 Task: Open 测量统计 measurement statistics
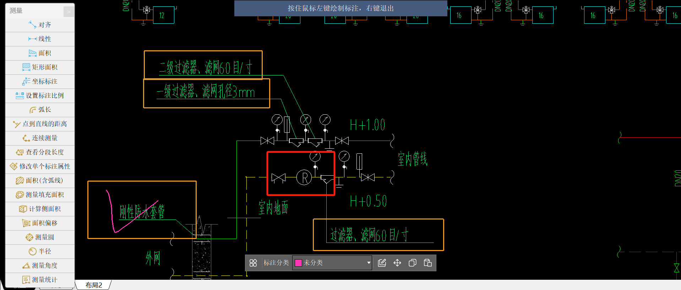point(40,280)
